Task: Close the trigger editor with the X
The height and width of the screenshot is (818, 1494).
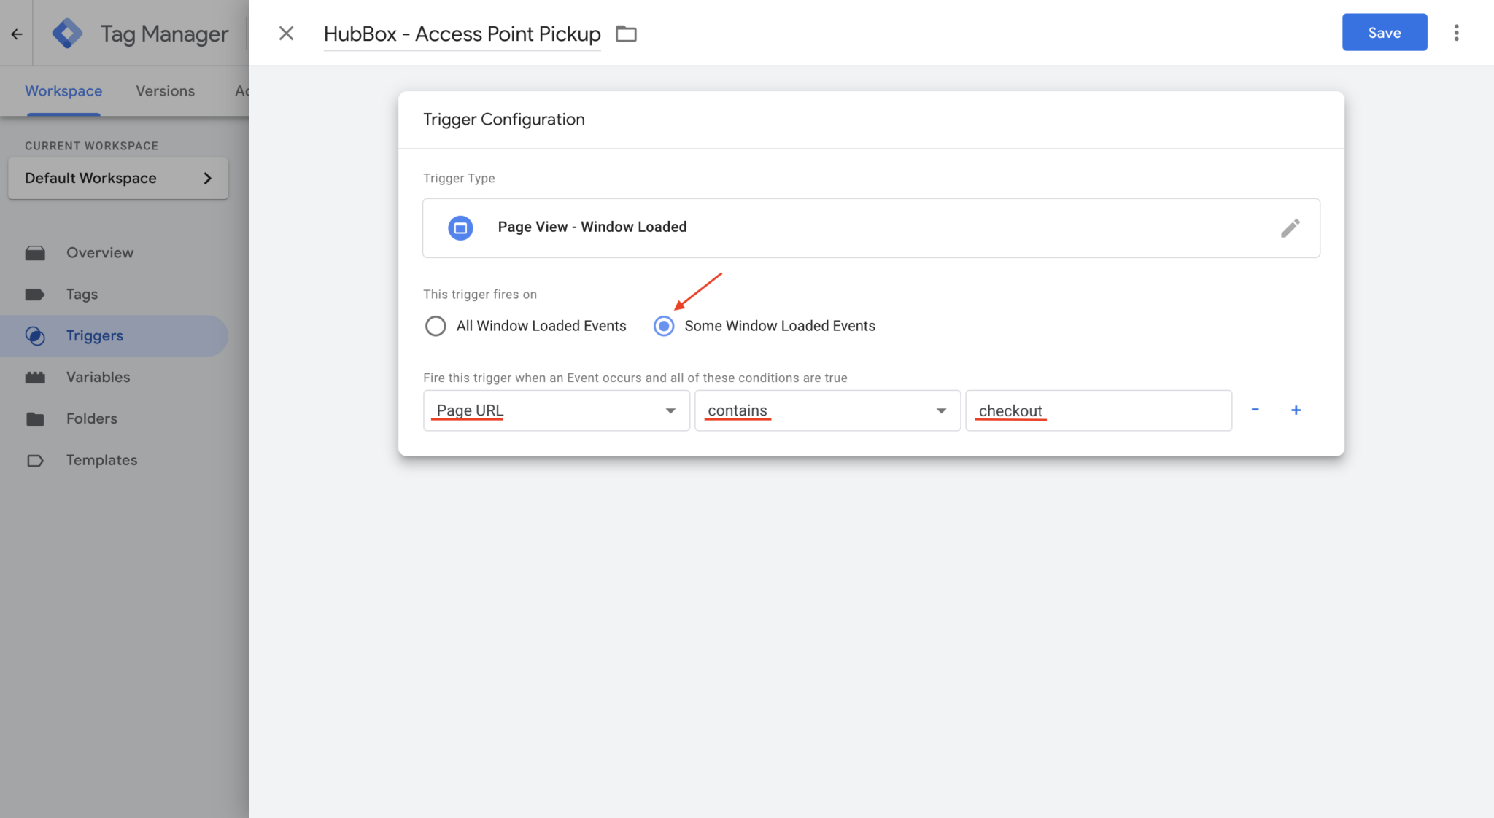Action: click(x=286, y=34)
